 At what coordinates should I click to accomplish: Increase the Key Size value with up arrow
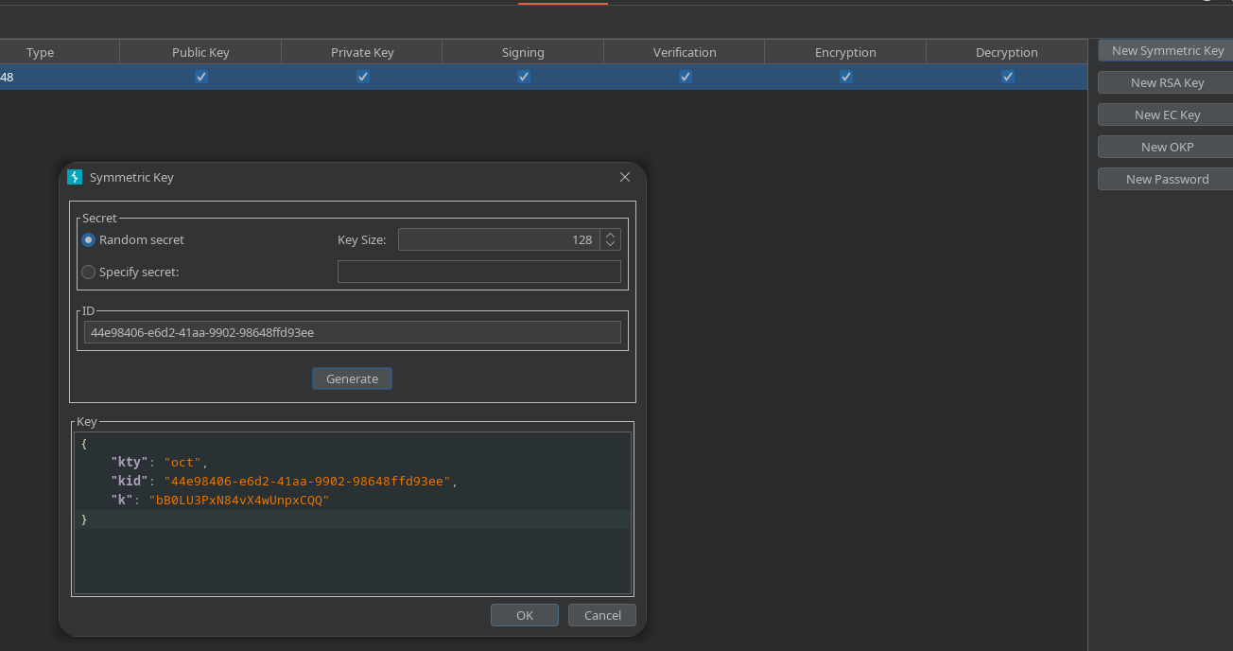610,236
